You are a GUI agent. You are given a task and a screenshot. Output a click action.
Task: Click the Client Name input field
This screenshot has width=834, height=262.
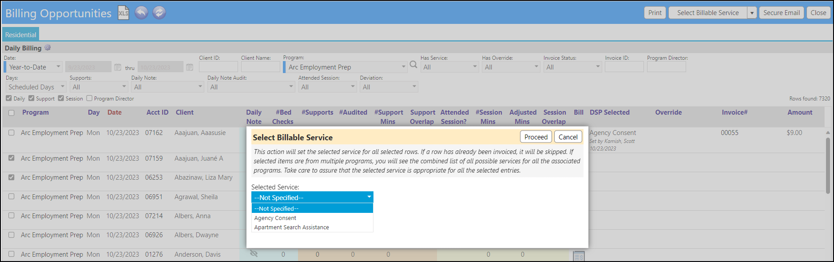pos(261,67)
